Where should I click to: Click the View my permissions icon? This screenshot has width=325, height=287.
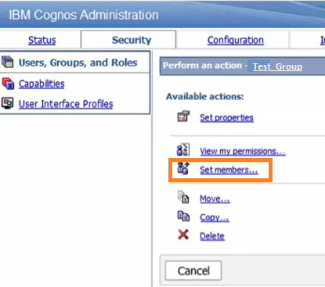click(183, 150)
